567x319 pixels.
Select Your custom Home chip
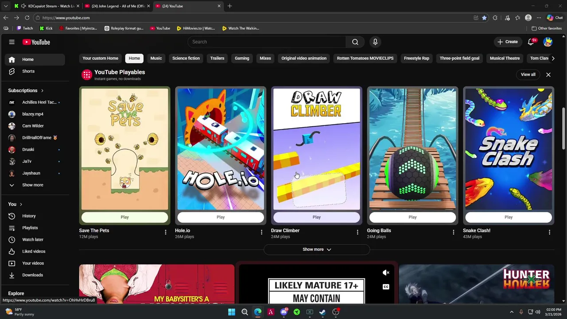click(x=101, y=58)
